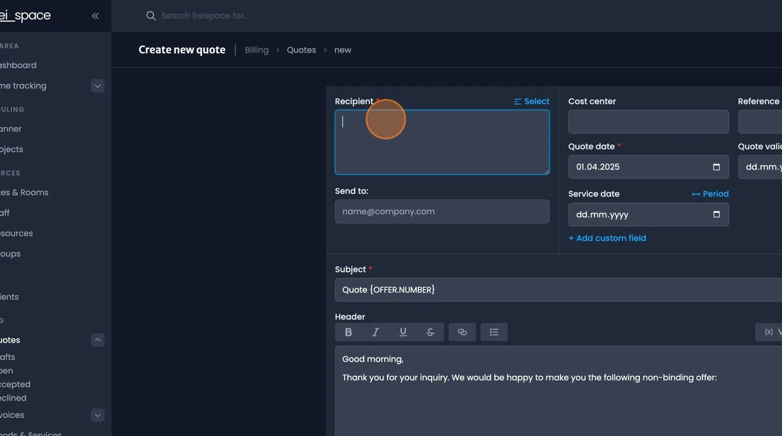Screen dimensions: 782x436
Task: Apply bold formatting in the Header editor
Action: point(348,332)
